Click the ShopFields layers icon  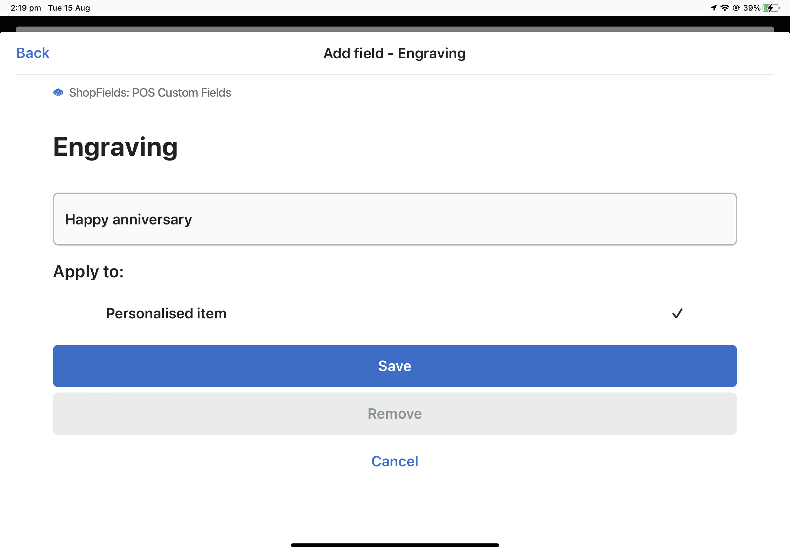pyautogui.click(x=58, y=92)
